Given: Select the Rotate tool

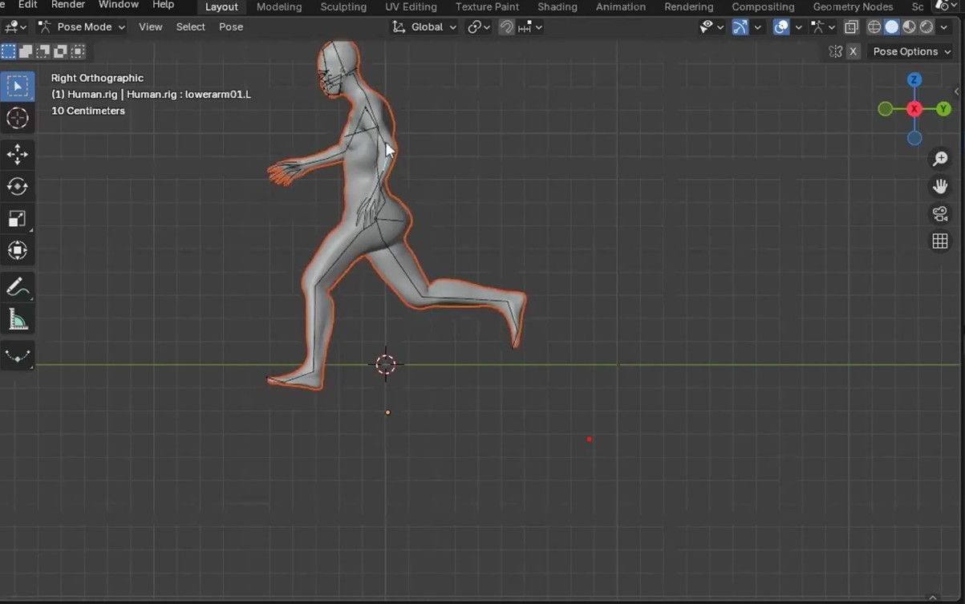Looking at the screenshot, I should tap(18, 186).
